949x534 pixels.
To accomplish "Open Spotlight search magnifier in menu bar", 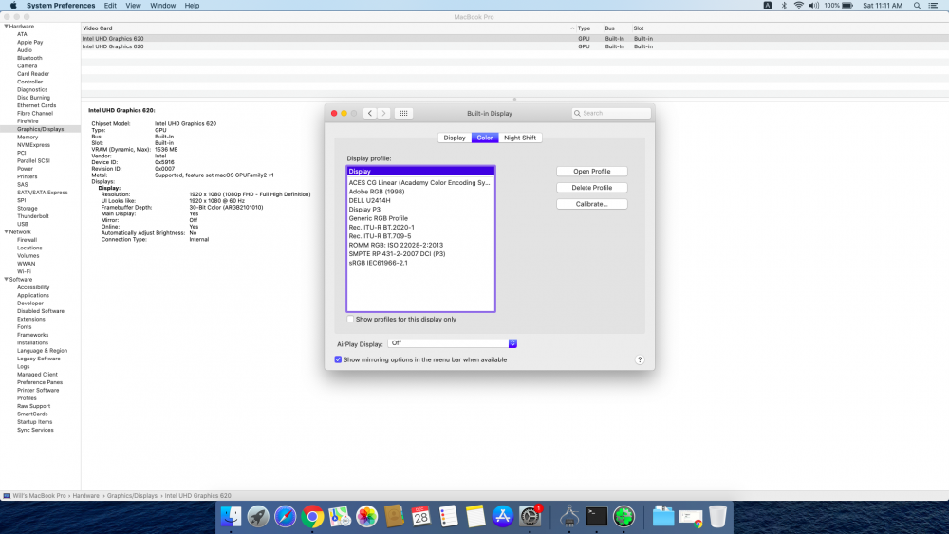I will click(918, 6).
